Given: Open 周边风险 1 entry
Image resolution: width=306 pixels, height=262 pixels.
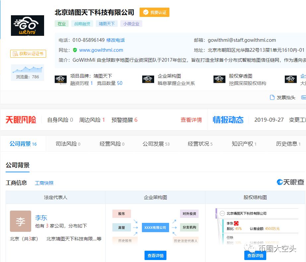Looking at the screenshot, I should 92,120.
